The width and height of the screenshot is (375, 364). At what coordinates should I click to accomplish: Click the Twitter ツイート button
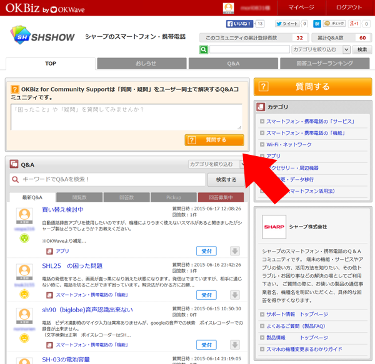(x=286, y=24)
